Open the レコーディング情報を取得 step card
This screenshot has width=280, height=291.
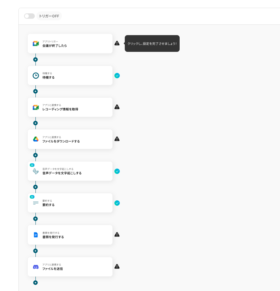(x=70, y=107)
